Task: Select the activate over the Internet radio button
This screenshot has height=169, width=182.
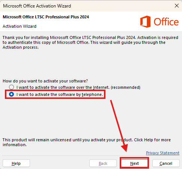Action: [11, 87]
